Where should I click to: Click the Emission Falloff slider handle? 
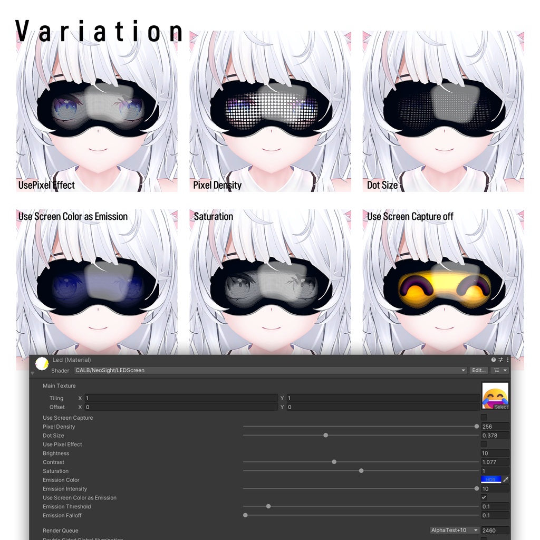coord(246,515)
